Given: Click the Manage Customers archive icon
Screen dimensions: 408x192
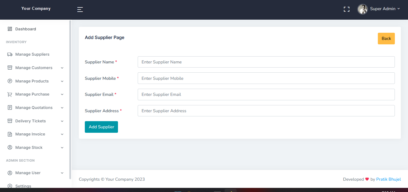Looking at the screenshot, I should (10, 68).
